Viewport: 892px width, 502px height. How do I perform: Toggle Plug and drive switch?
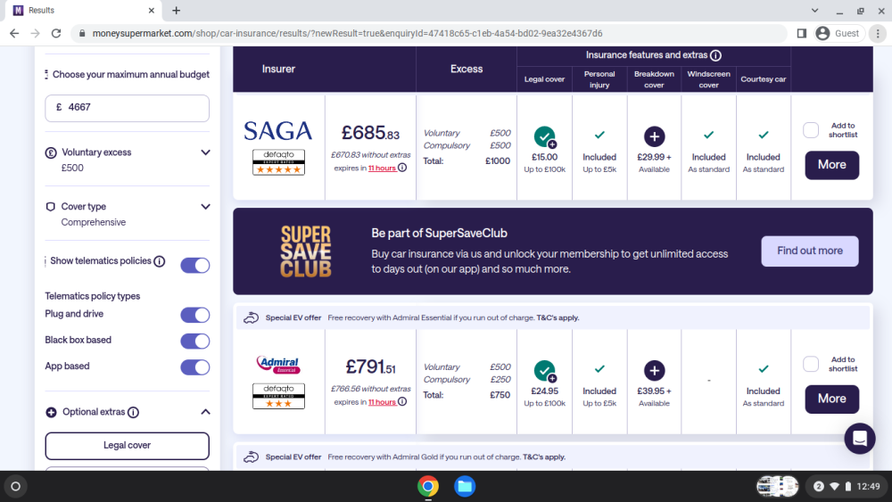click(195, 315)
